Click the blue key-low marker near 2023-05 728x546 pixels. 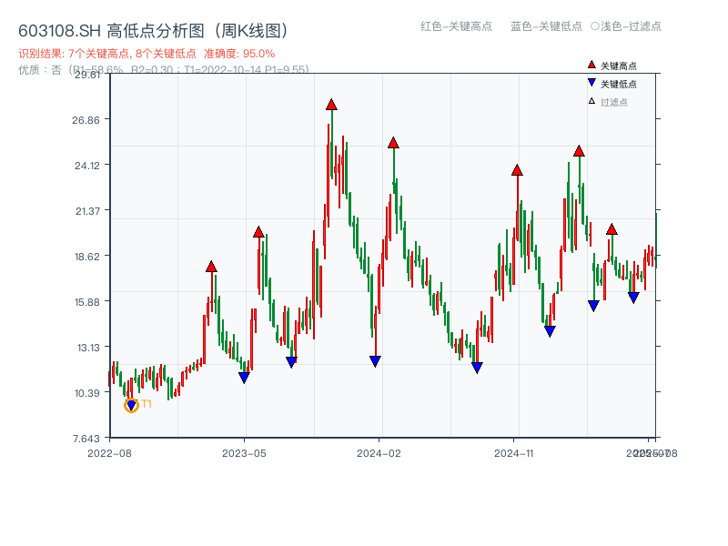click(244, 376)
